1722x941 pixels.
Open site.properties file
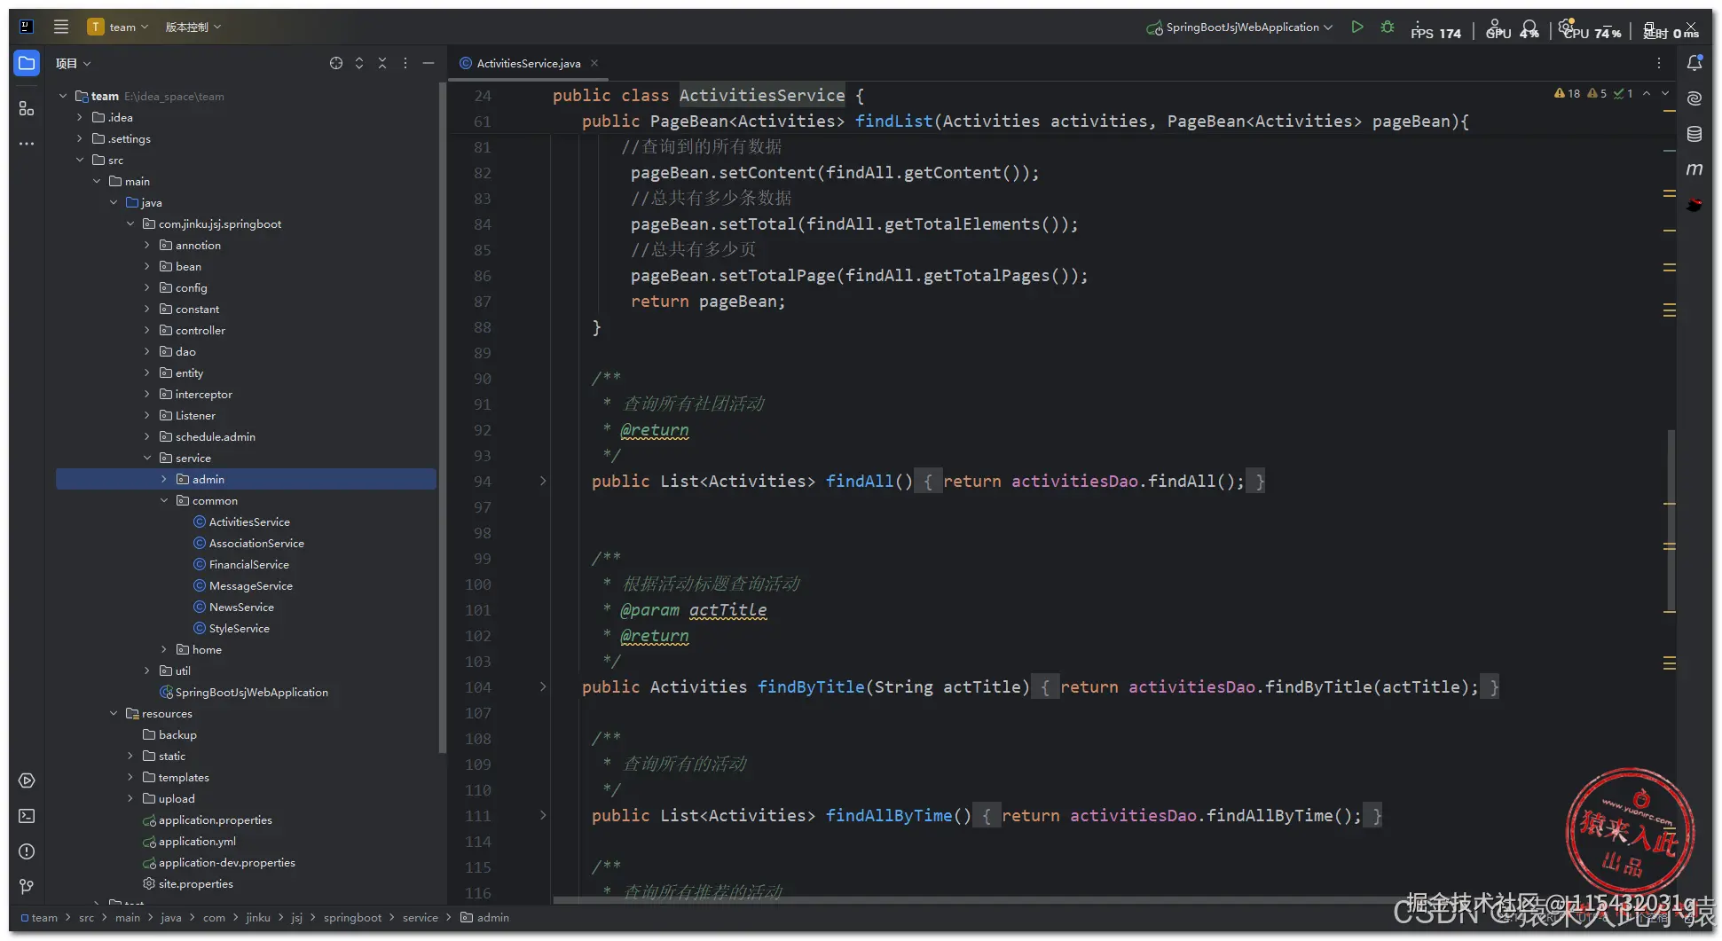195,883
